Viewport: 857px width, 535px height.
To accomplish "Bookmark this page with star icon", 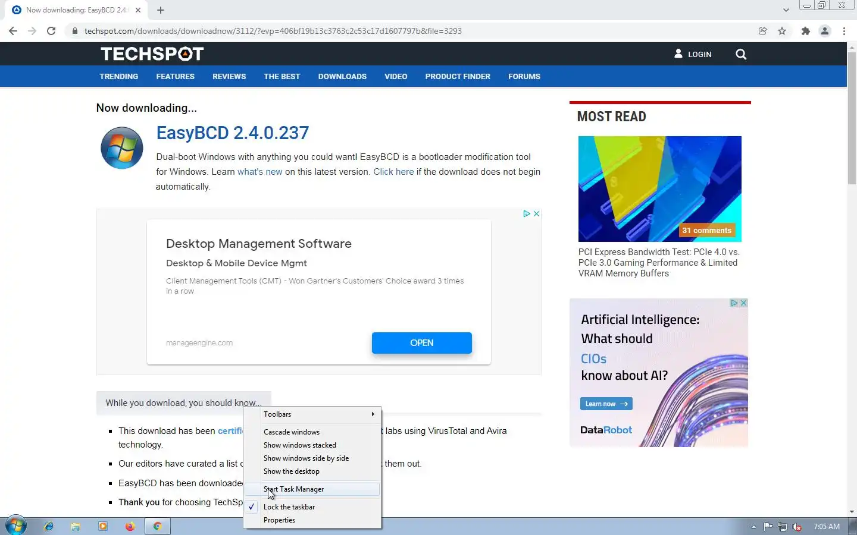I will (782, 31).
